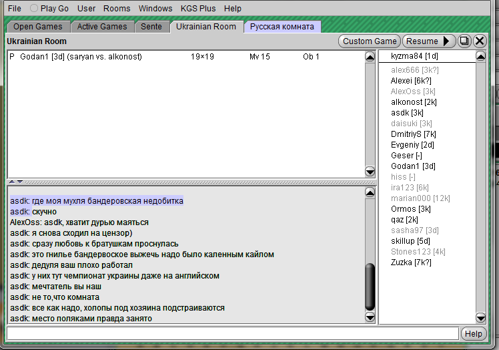Click the chat message input field
499x350 pixels.
click(x=232, y=333)
